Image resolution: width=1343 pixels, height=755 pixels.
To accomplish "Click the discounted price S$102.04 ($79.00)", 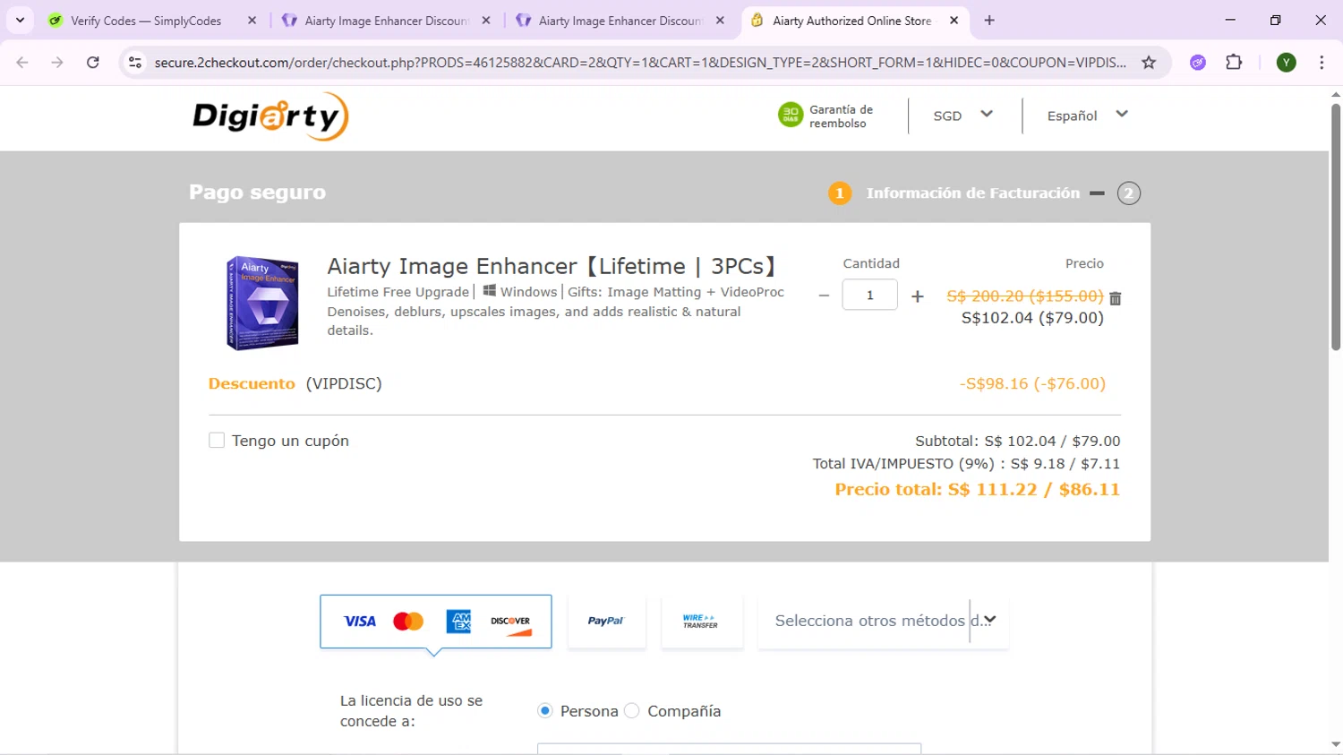I will click(x=1032, y=318).
